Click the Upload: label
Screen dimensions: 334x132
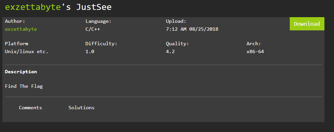tap(176, 21)
